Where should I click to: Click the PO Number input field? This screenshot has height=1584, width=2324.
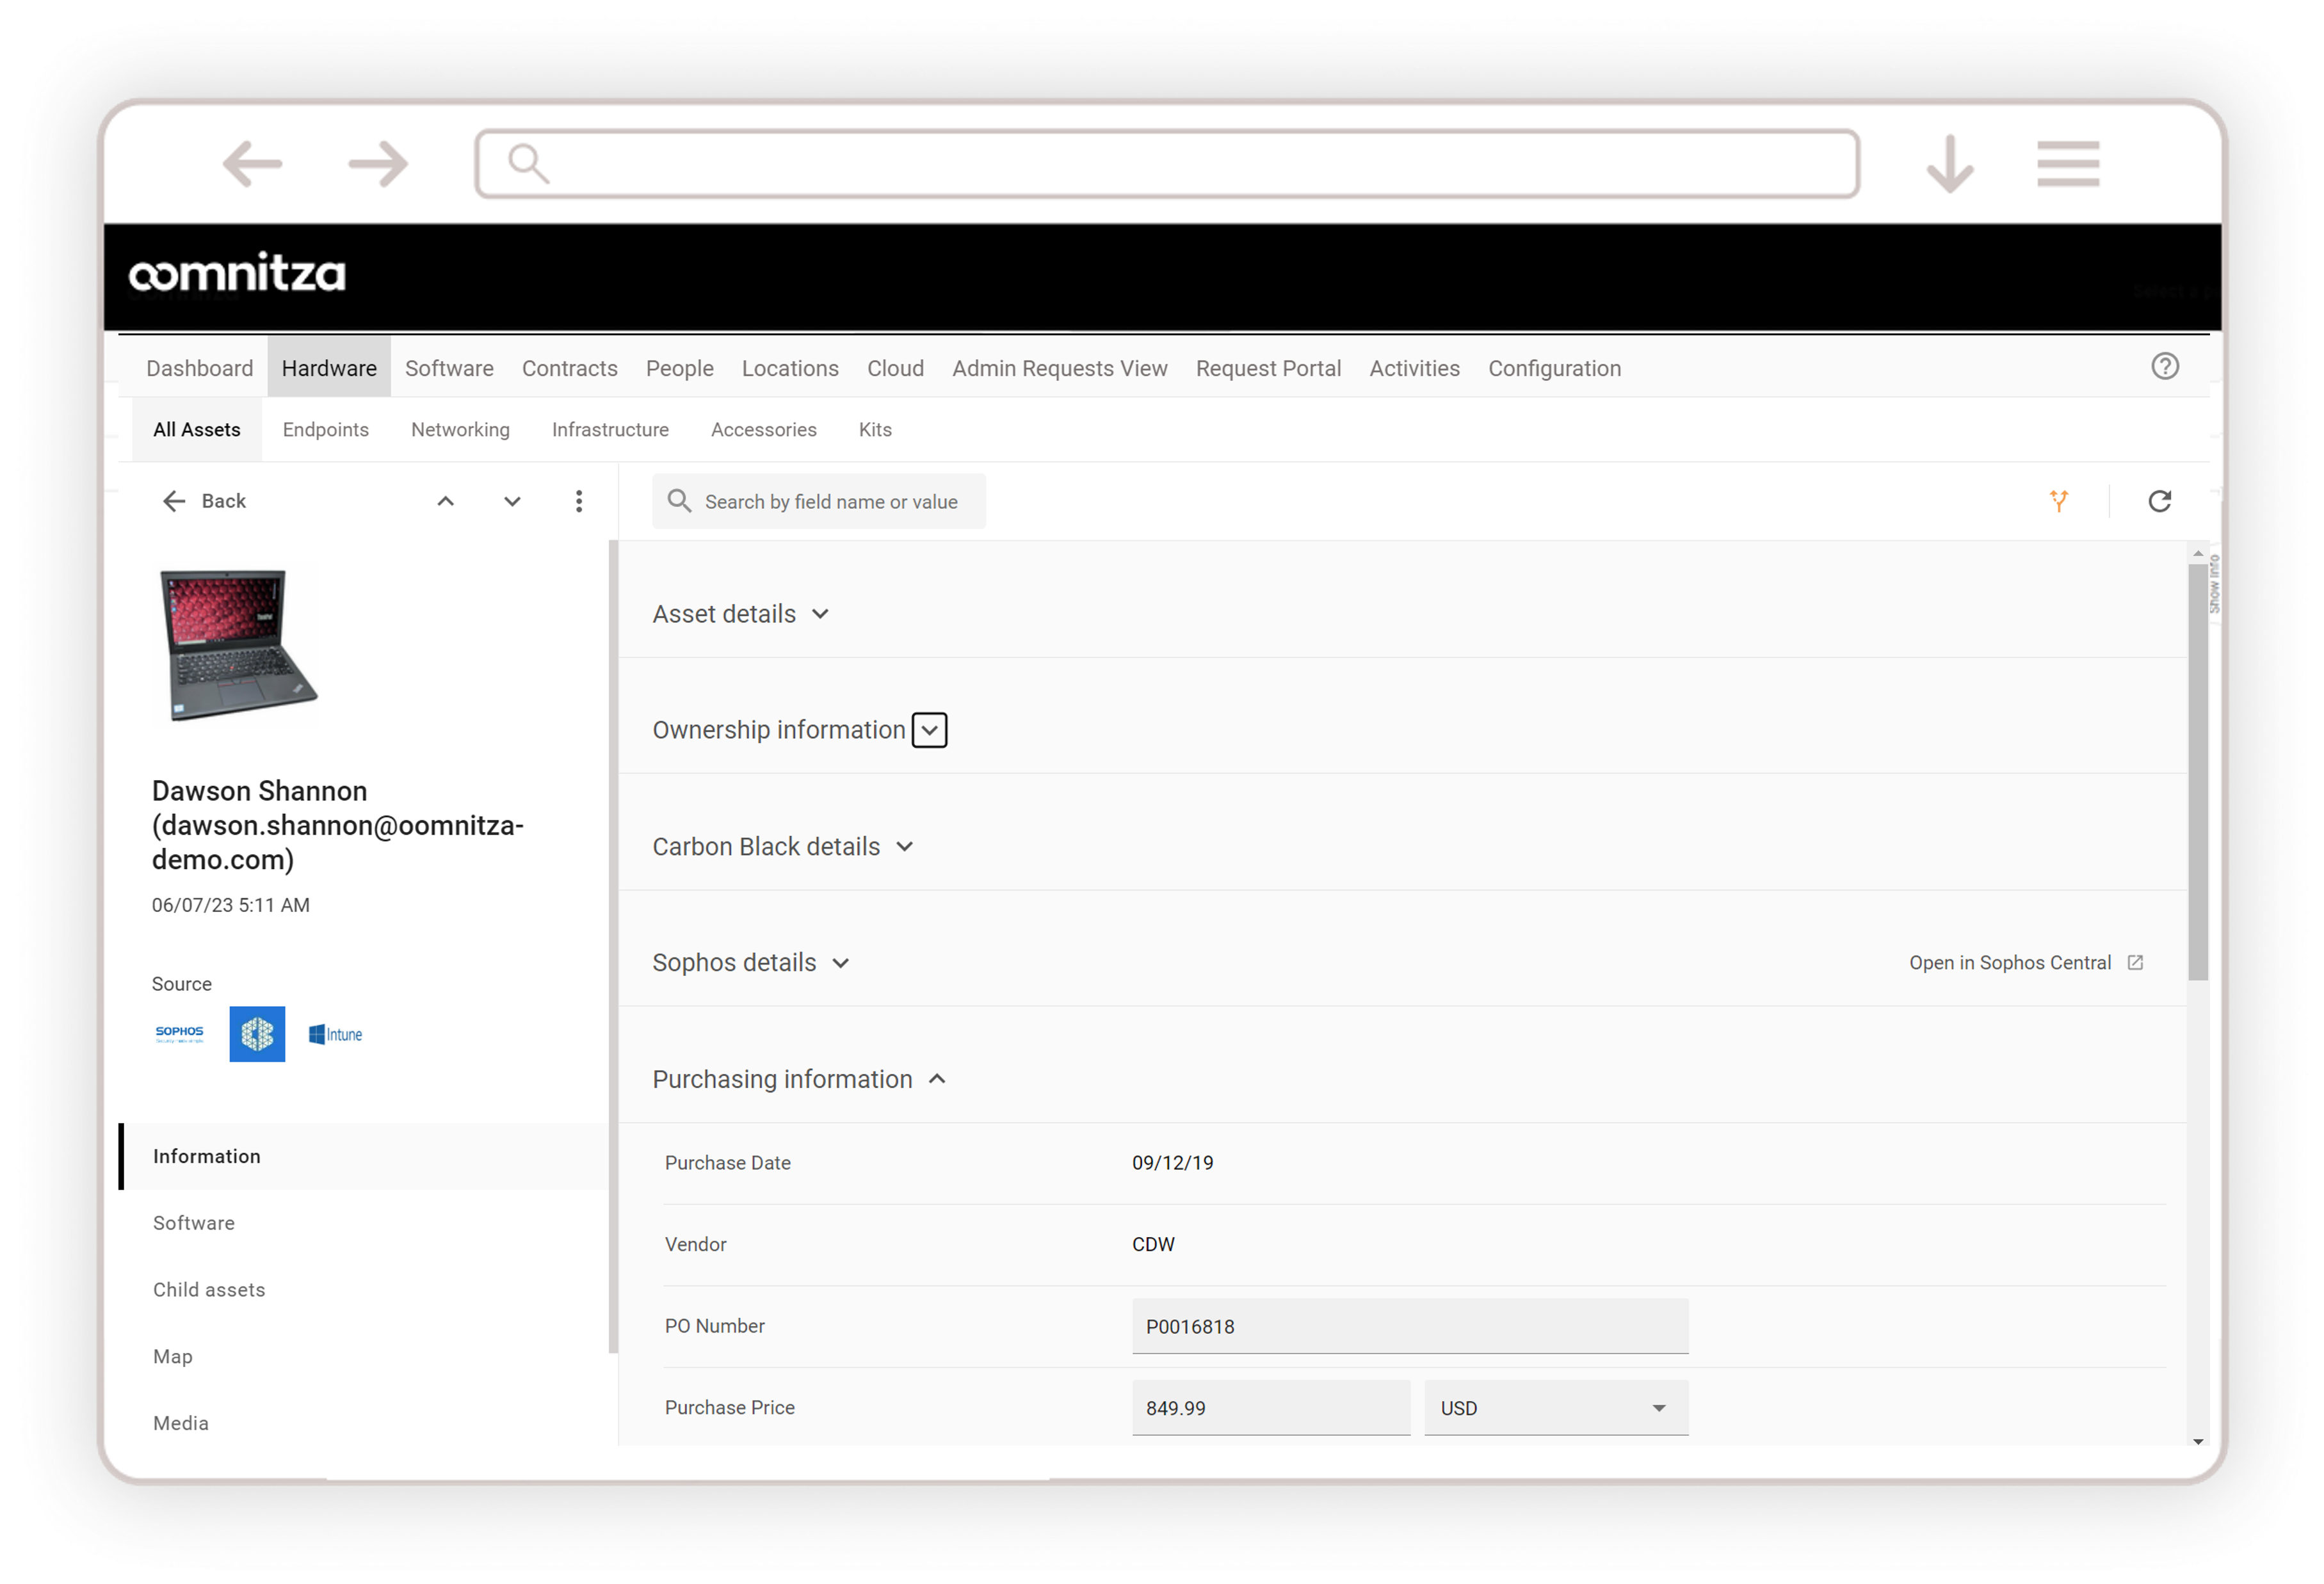1409,1326
